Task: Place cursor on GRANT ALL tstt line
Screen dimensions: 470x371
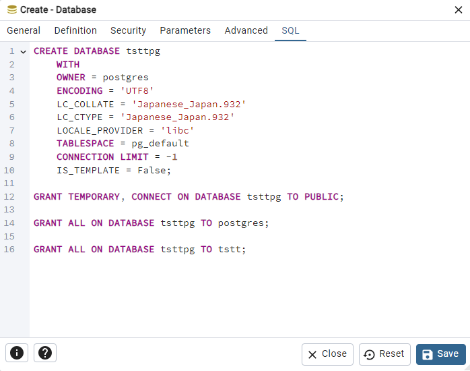Action: click(x=139, y=250)
